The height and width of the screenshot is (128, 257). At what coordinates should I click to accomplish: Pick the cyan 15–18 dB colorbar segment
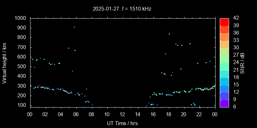(x=224, y=81)
